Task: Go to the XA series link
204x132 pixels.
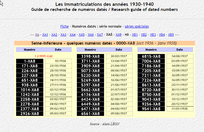Action: [x=37, y=35]
